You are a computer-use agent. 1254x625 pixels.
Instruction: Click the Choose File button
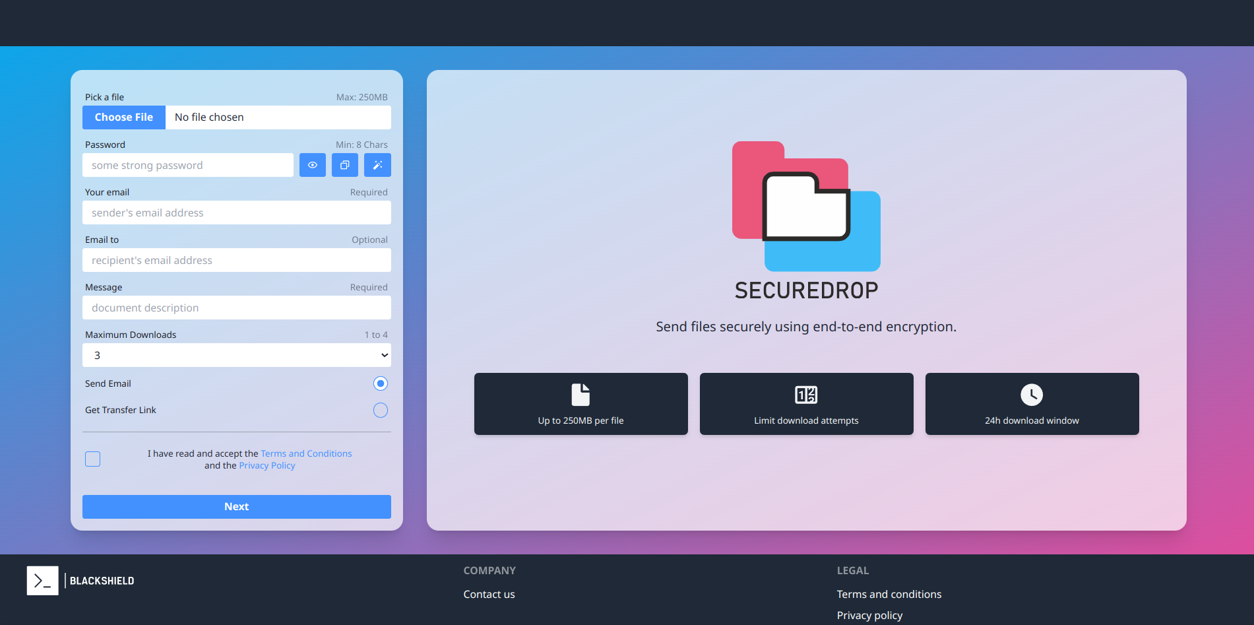click(x=124, y=117)
